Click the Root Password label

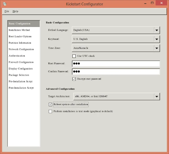(57, 64)
